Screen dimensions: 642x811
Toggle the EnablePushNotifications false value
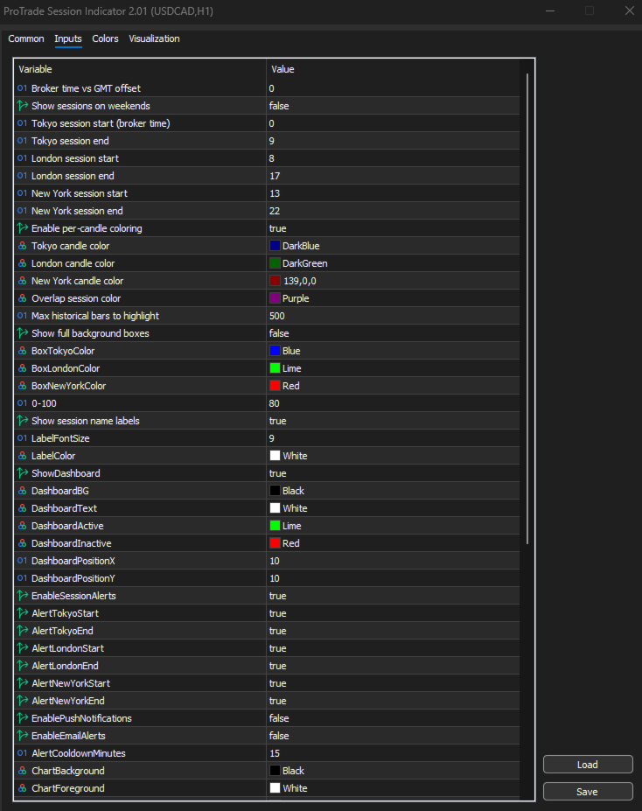point(392,718)
